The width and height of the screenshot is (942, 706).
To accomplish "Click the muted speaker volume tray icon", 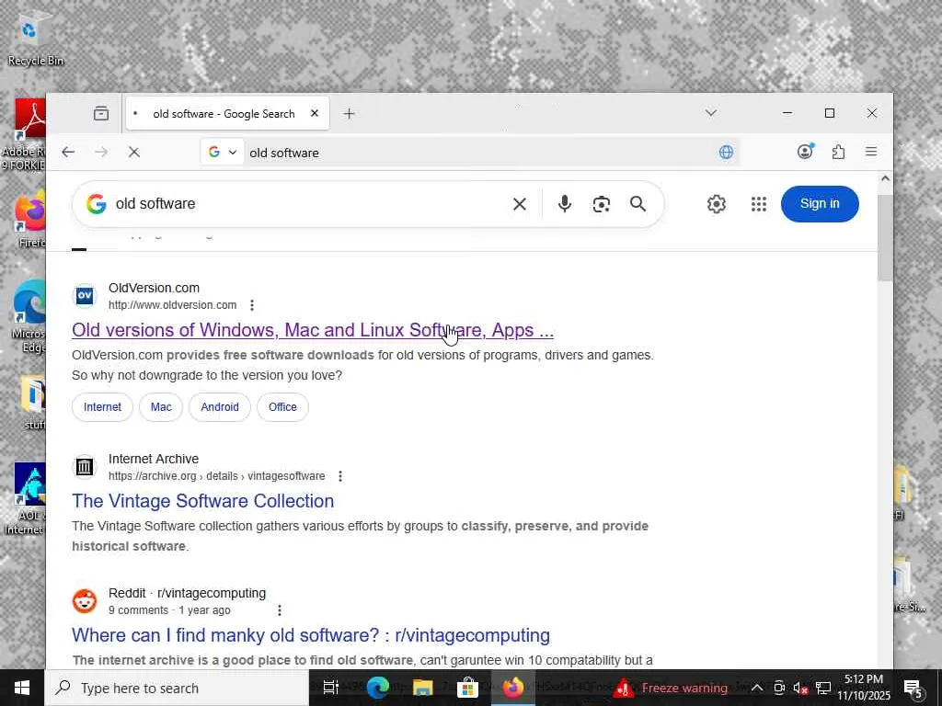I will coord(801,688).
